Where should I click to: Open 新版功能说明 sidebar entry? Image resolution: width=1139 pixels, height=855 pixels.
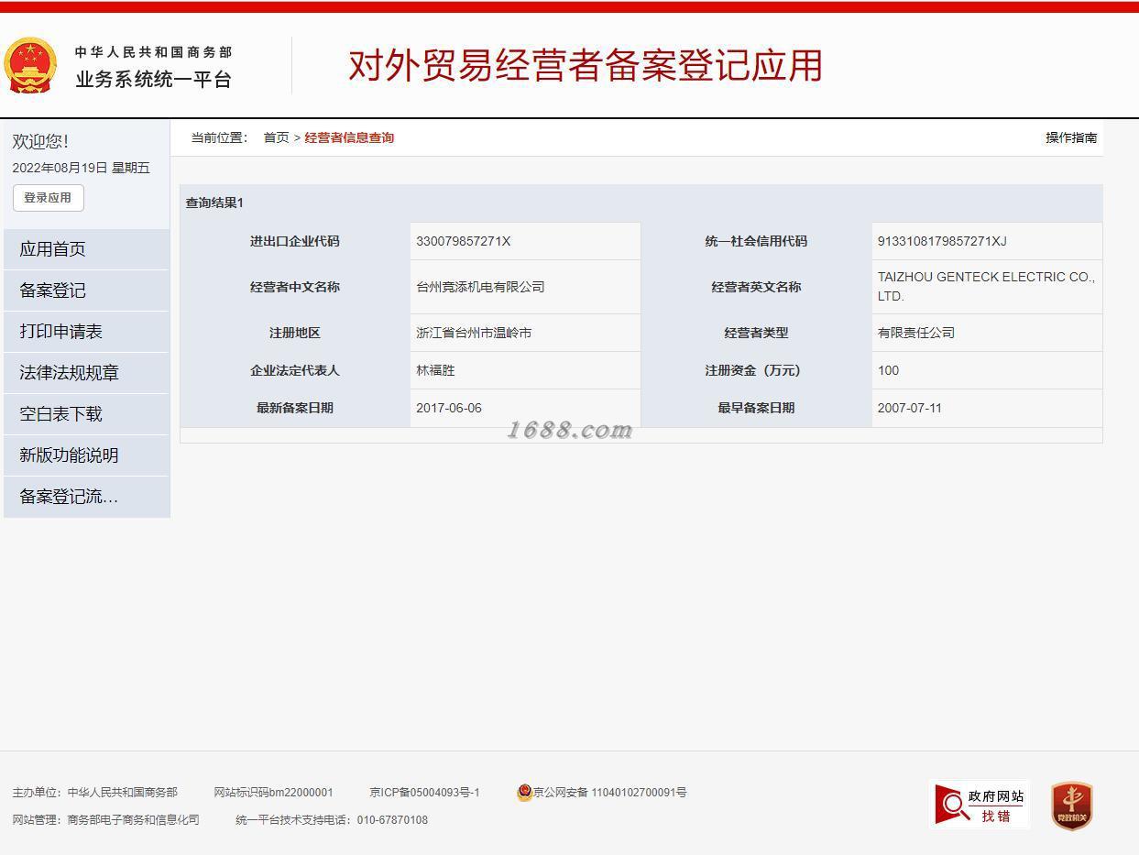[x=87, y=455]
